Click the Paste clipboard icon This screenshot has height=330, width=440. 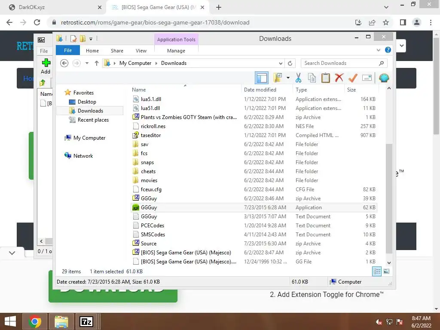[326, 78]
